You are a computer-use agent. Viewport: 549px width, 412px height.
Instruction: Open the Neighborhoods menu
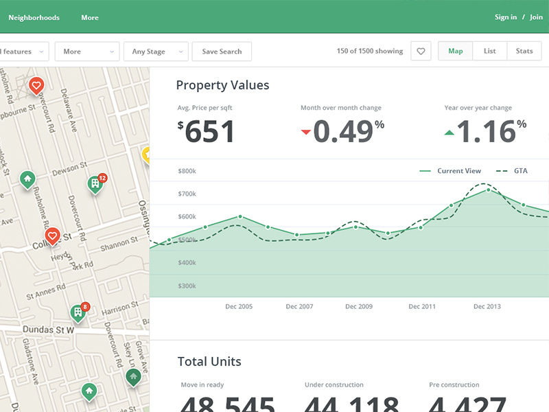pyautogui.click(x=34, y=17)
